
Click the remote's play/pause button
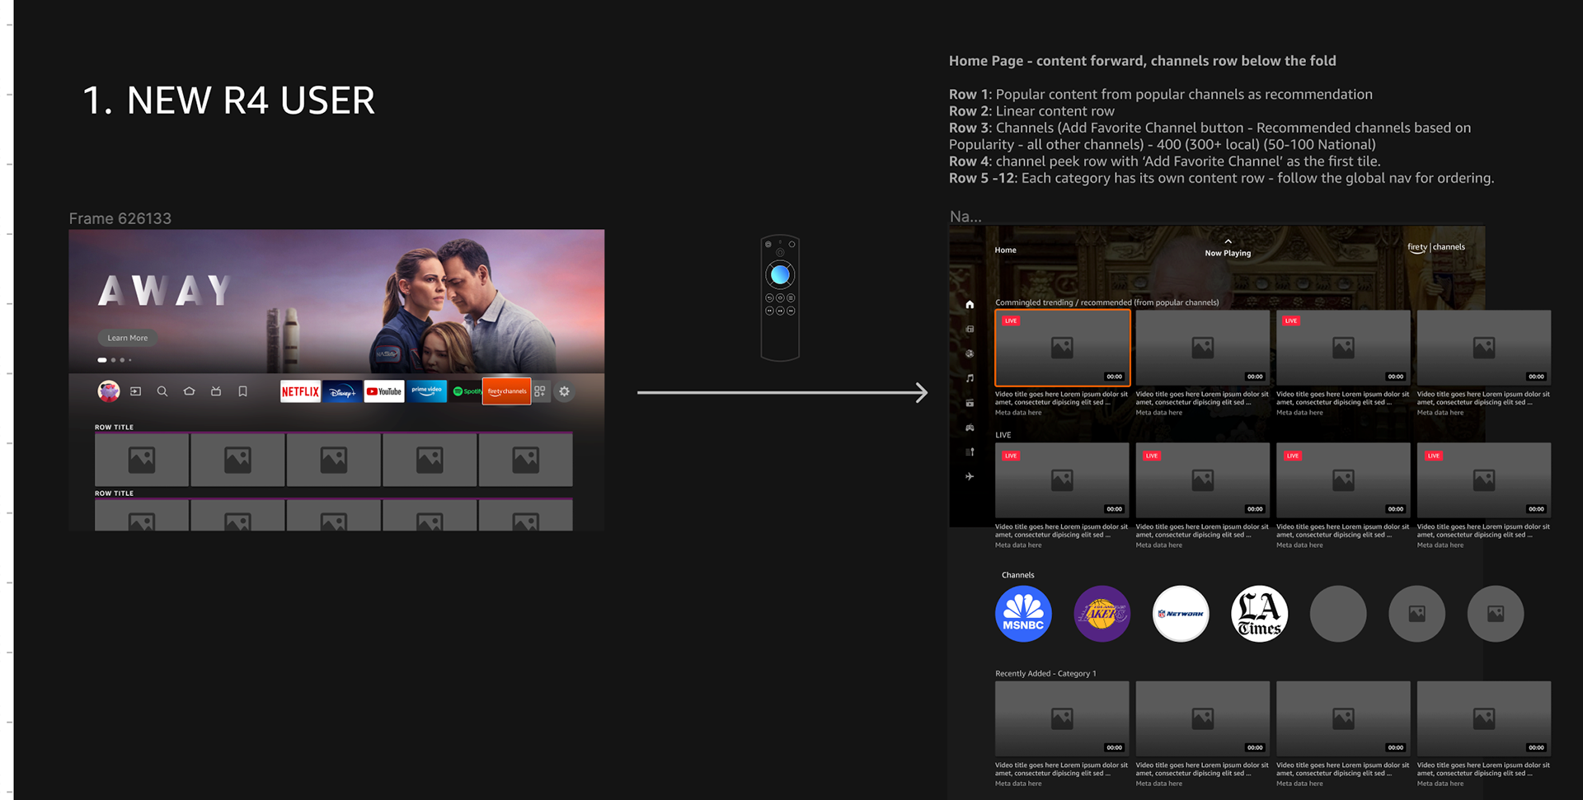(x=780, y=311)
